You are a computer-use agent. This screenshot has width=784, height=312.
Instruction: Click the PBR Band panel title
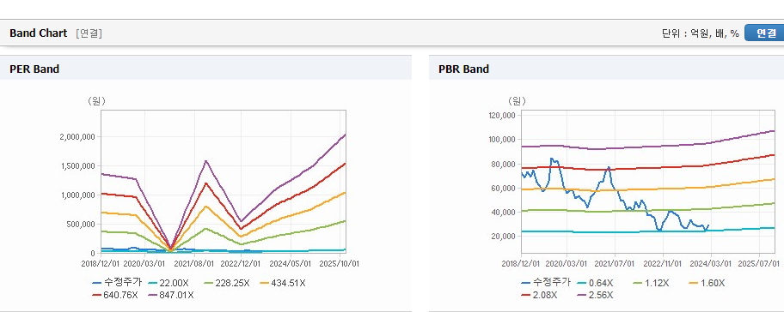(463, 69)
